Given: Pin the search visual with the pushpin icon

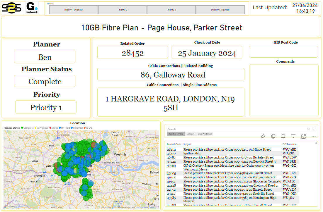Looking at the screenshot, I should [x=263, y=136].
